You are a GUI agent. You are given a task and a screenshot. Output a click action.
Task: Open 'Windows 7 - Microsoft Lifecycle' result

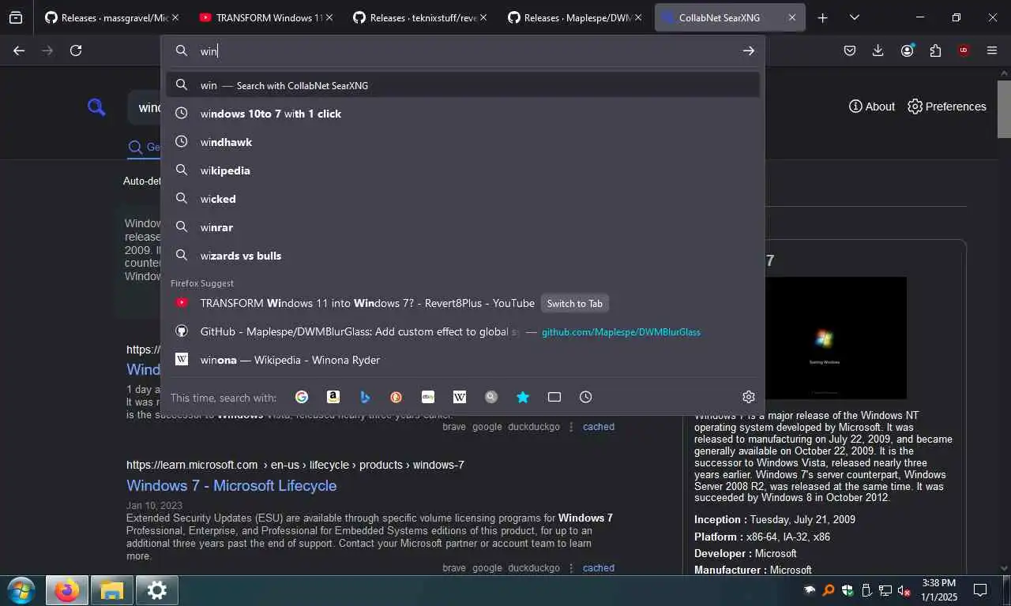pos(231,485)
